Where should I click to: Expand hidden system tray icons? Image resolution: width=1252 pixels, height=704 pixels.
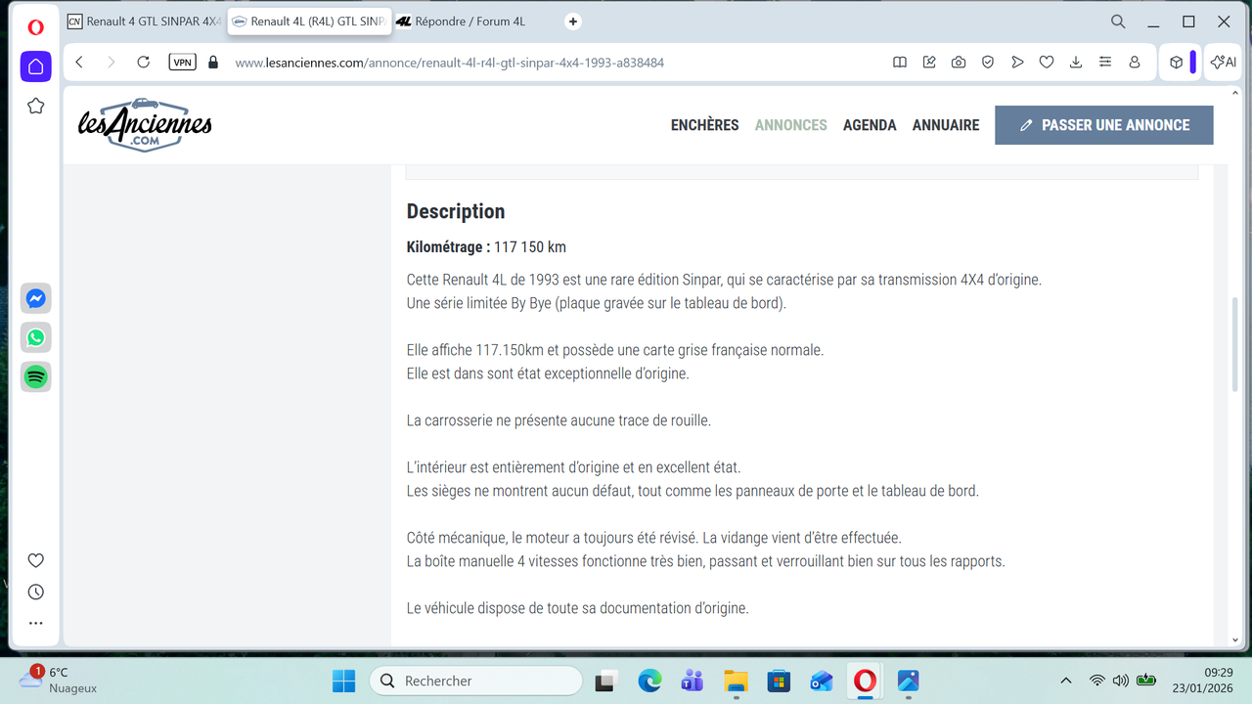point(1065,681)
